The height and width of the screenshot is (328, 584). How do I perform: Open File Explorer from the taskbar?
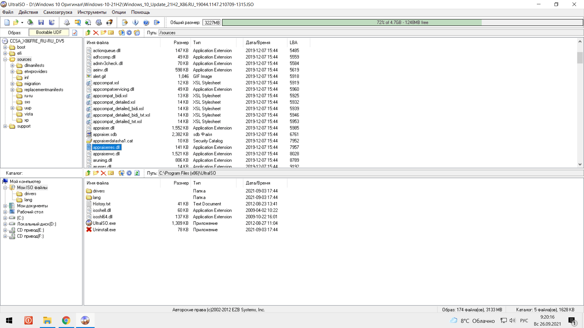[47, 320]
